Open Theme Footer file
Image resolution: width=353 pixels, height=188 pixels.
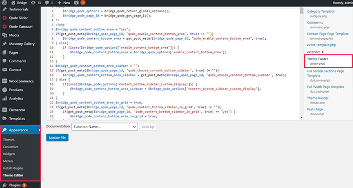(x=317, y=59)
